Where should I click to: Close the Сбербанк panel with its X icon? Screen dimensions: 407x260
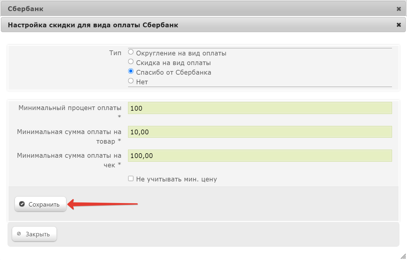point(399,9)
